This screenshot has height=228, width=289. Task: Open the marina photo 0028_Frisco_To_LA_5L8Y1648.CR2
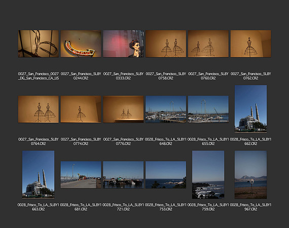click(166, 109)
